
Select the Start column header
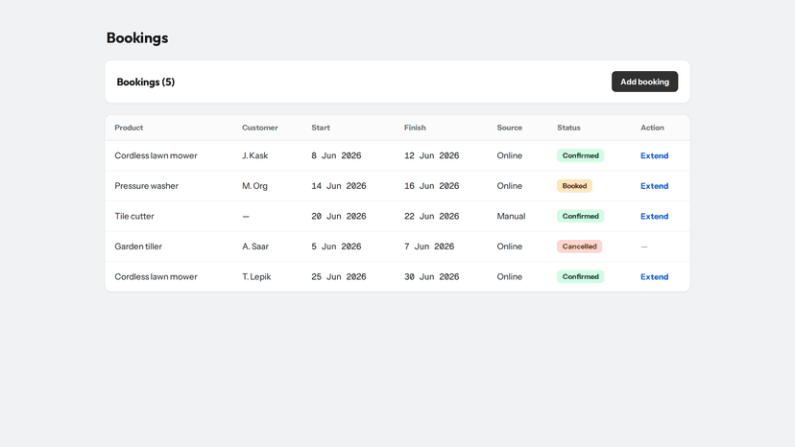point(321,128)
